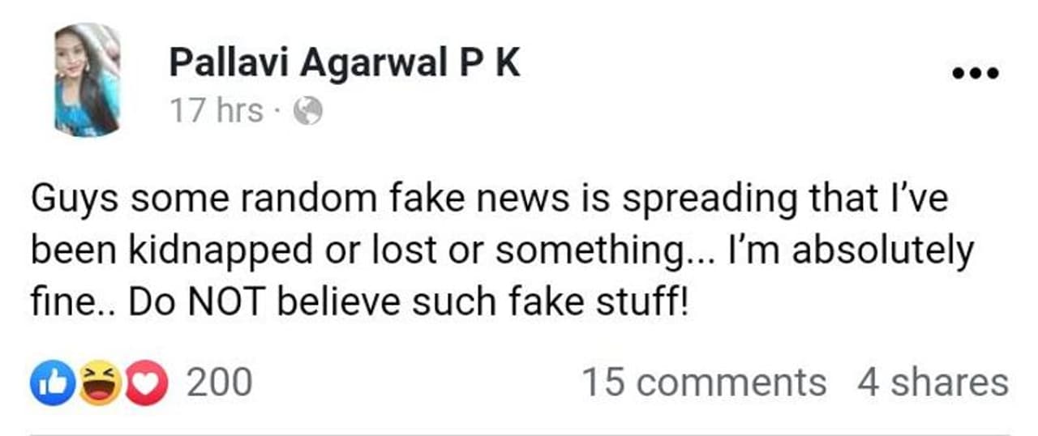Click the red Love heart reaction icon
The height and width of the screenshot is (436, 1038).
148,383
